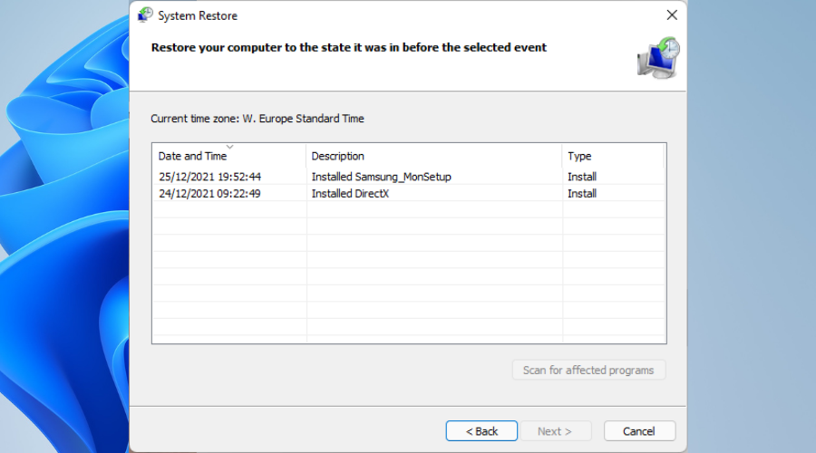Click the sort arrow above Date and Time

[x=229, y=147]
